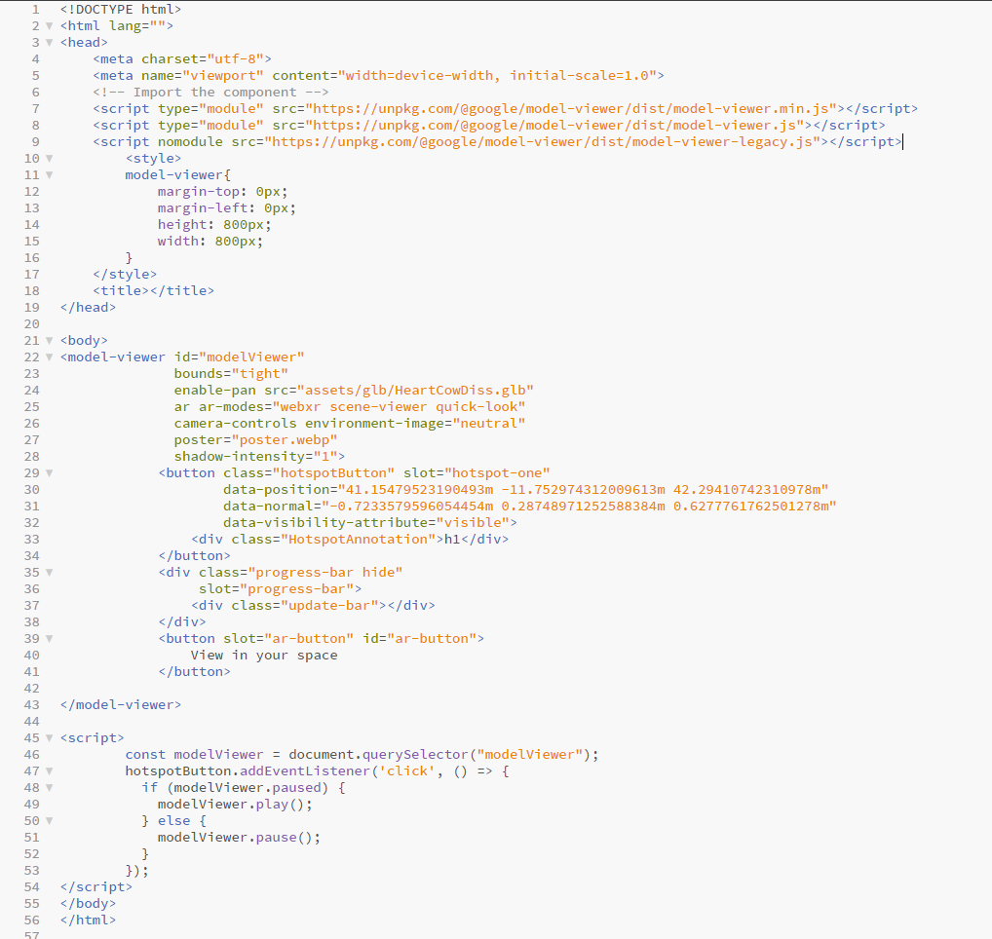Click the "hotspot-one" slot value
992x939 pixels.
pyautogui.click(x=497, y=473)
